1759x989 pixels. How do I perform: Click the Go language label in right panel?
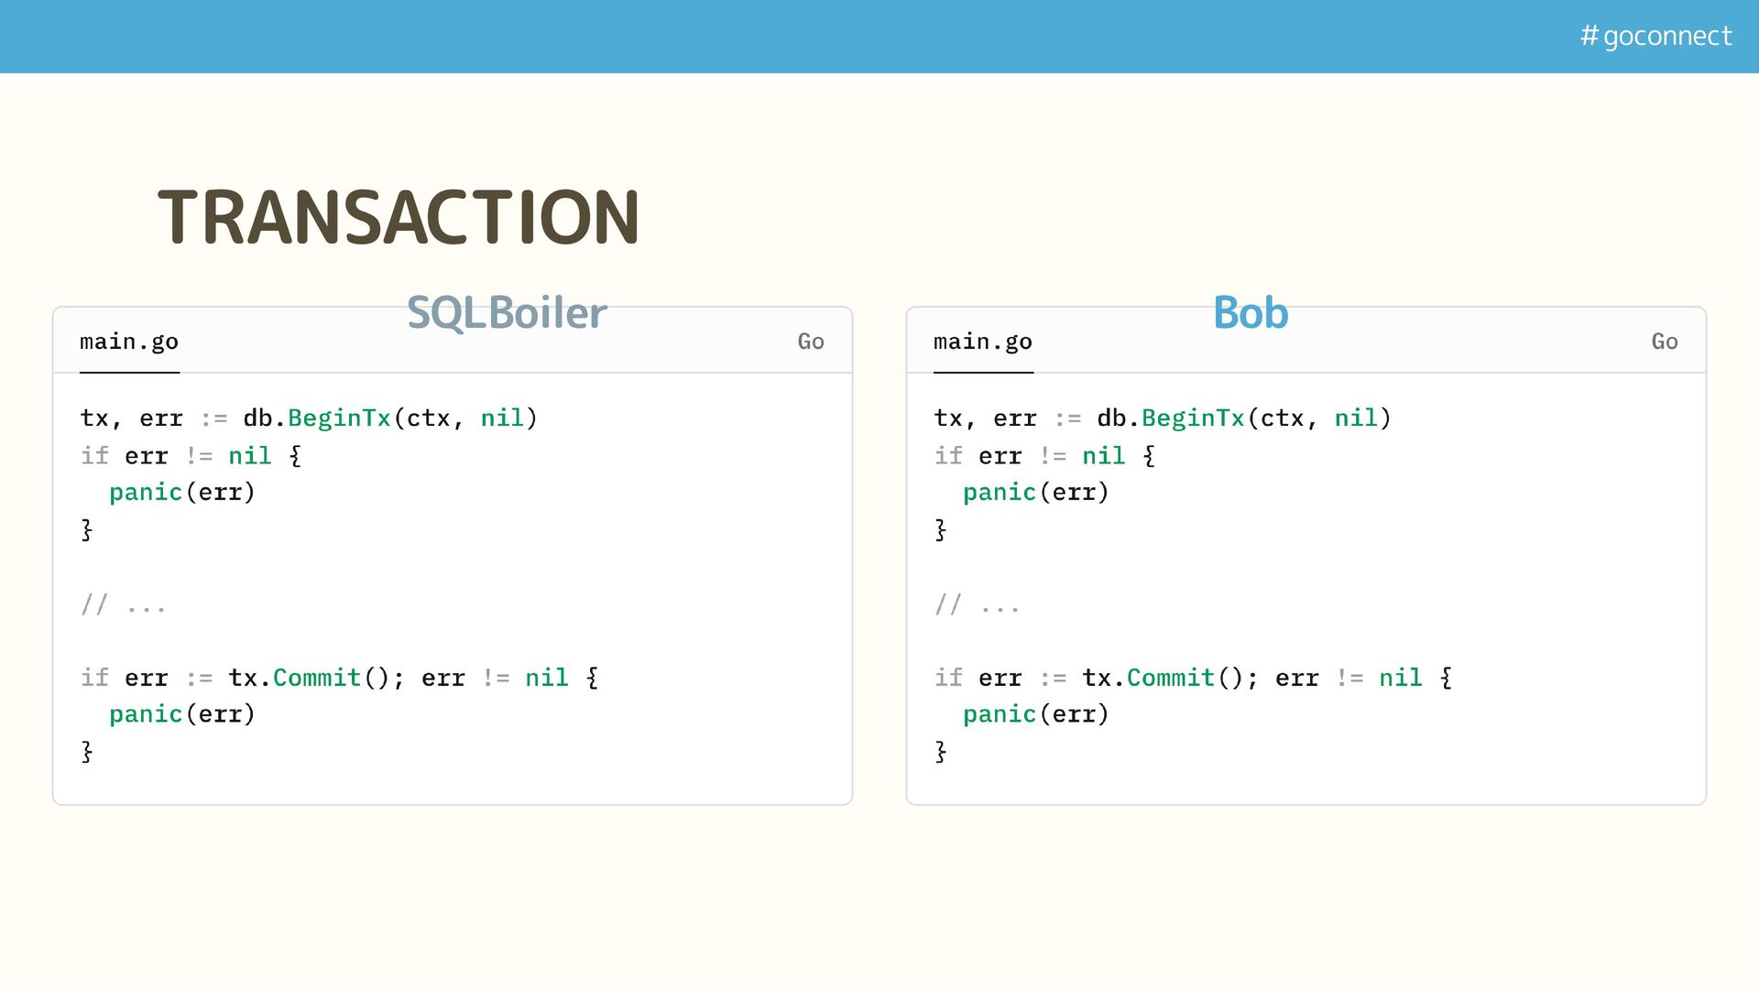click(x=1665, y=342)
